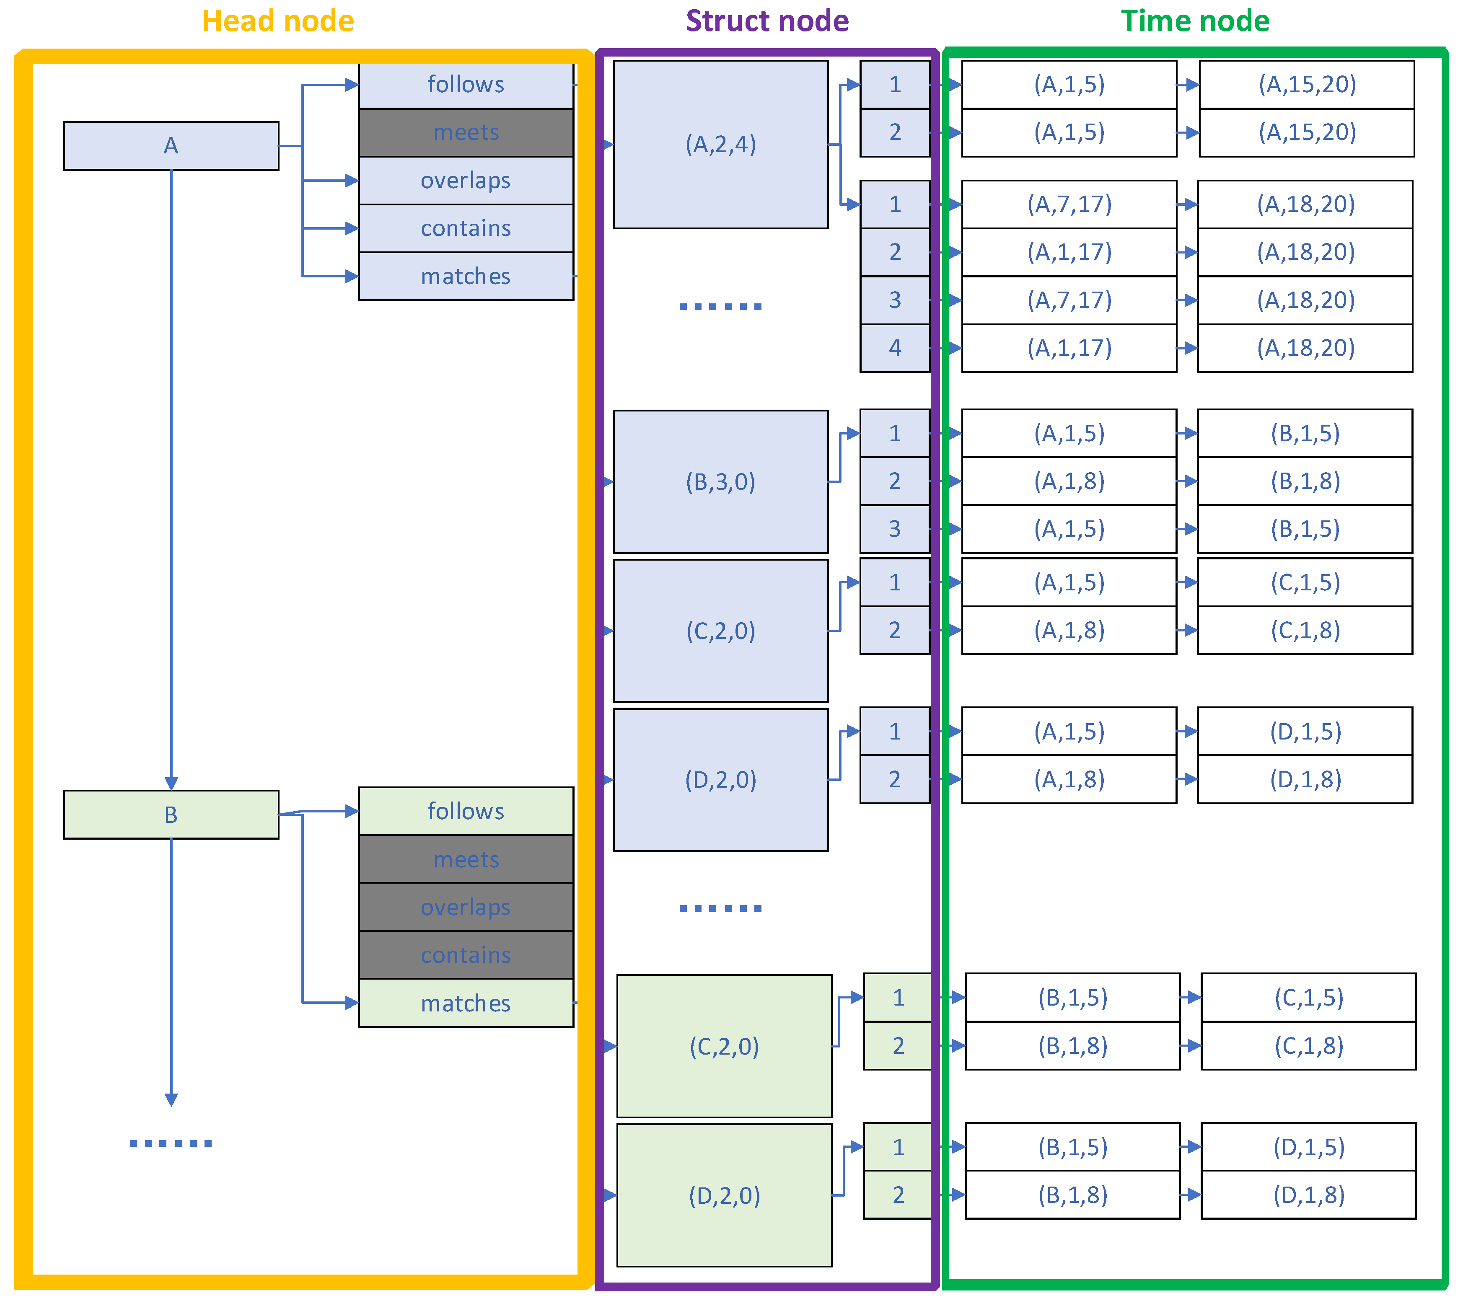The height and width of the screenshot is (1306, 1463).
Task: Select the blue (D,2,0) struct node
Action: (x=720, y=779)
